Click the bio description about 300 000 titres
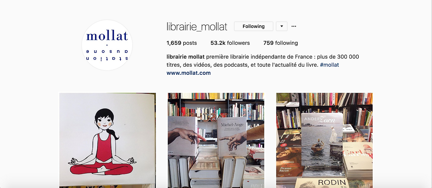Screen dimensions: 432x188 tap(263, 61)
